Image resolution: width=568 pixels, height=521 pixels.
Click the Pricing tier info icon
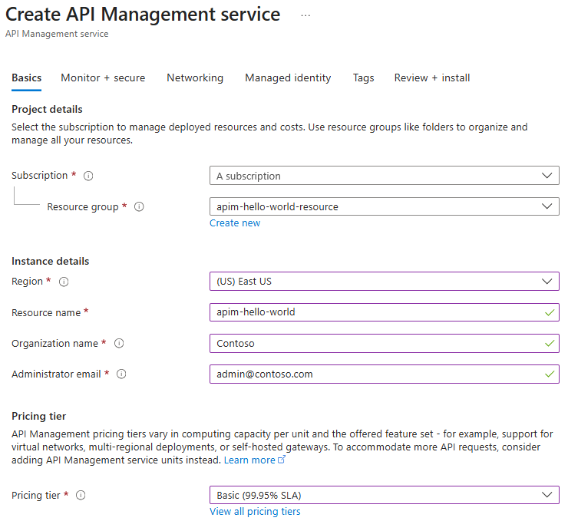(x=81, y=495)
